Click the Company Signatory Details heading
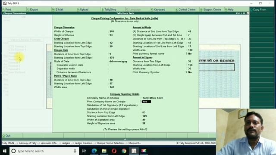 coord(125,94)
